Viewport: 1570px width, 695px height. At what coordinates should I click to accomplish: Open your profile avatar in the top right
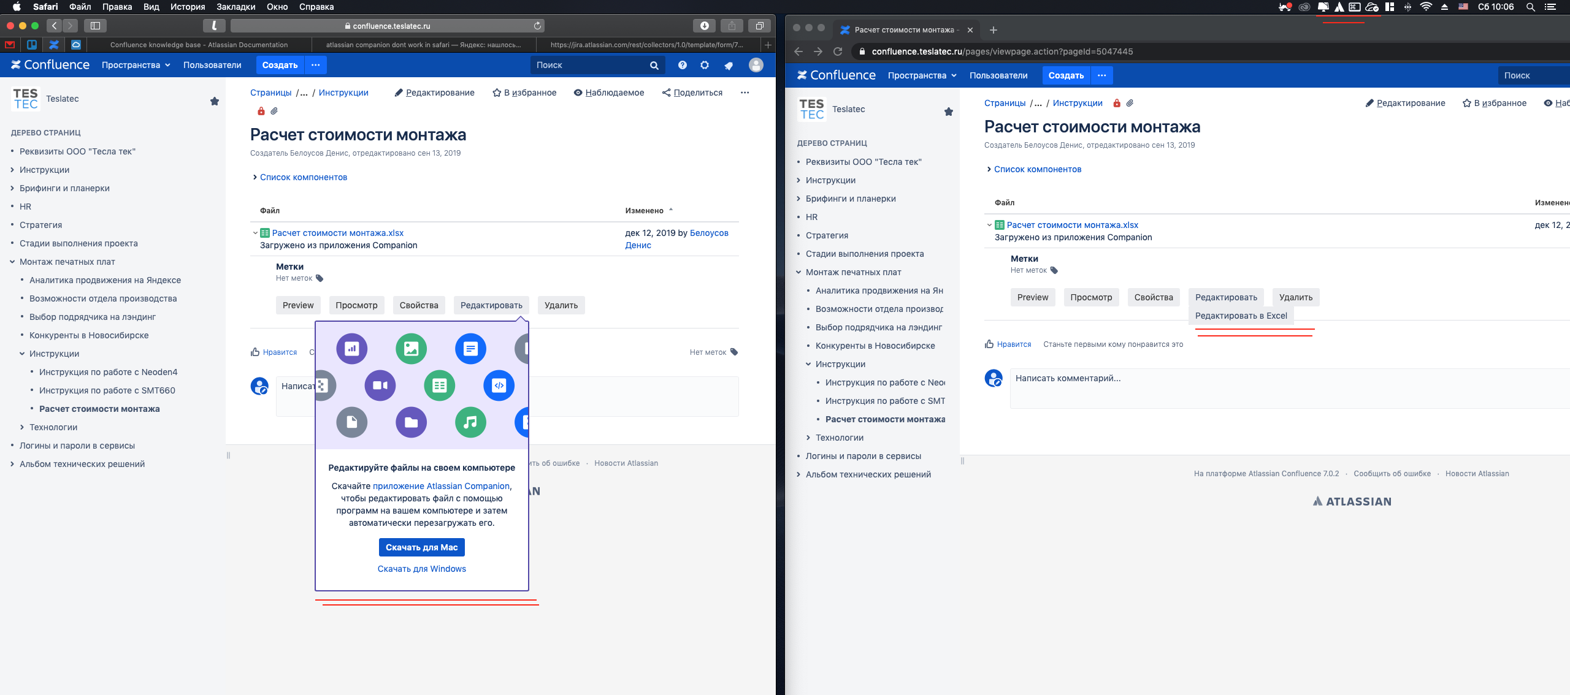755,65
